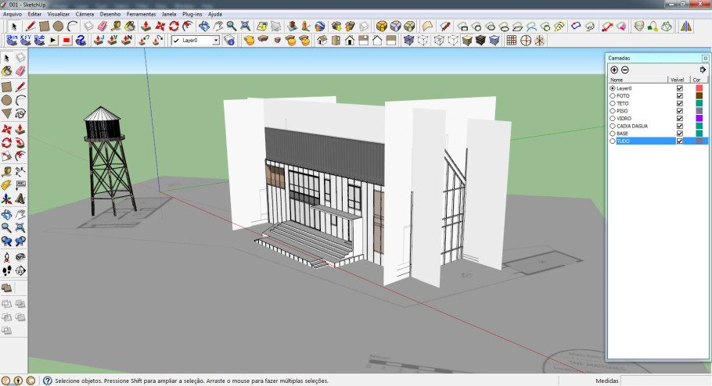712x386 pixels.
Task: Open the Camadas details arrow menu
Action: tap(703, 70)
